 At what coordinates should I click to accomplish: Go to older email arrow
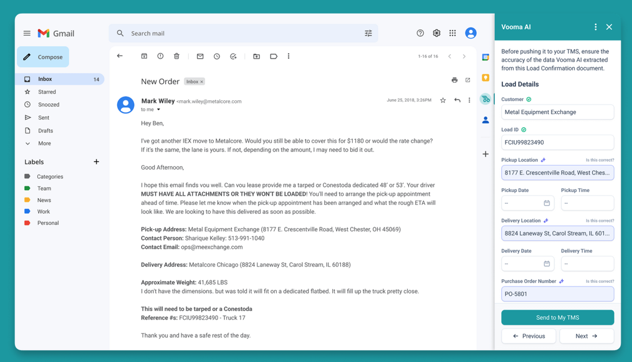464,57
